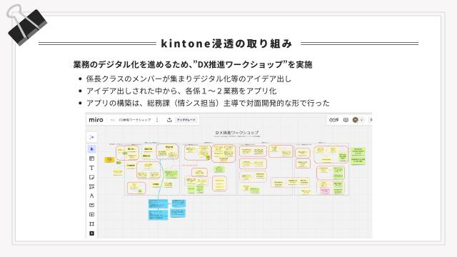This screenshot has width=457, height=257.
Task: Click the collaboration tools icon at top right
Action: coord(333,120)
